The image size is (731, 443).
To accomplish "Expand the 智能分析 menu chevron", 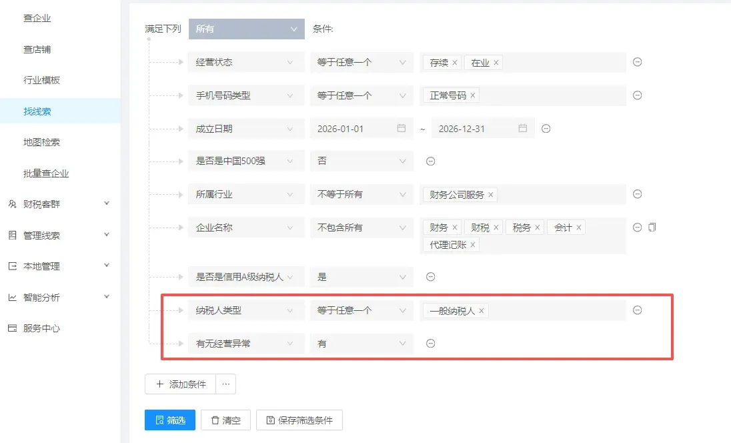I will tap(107, 297).
